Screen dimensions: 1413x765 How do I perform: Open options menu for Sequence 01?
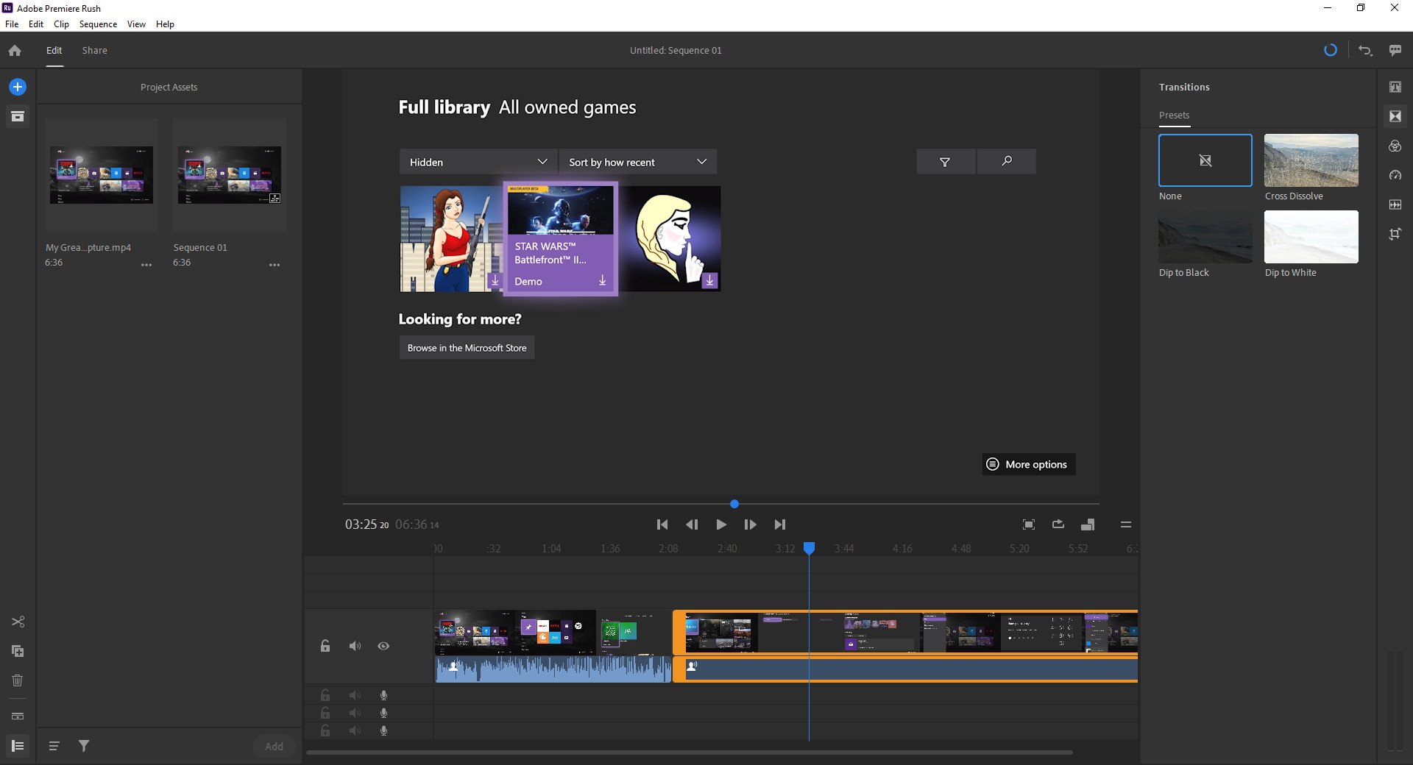275,265
